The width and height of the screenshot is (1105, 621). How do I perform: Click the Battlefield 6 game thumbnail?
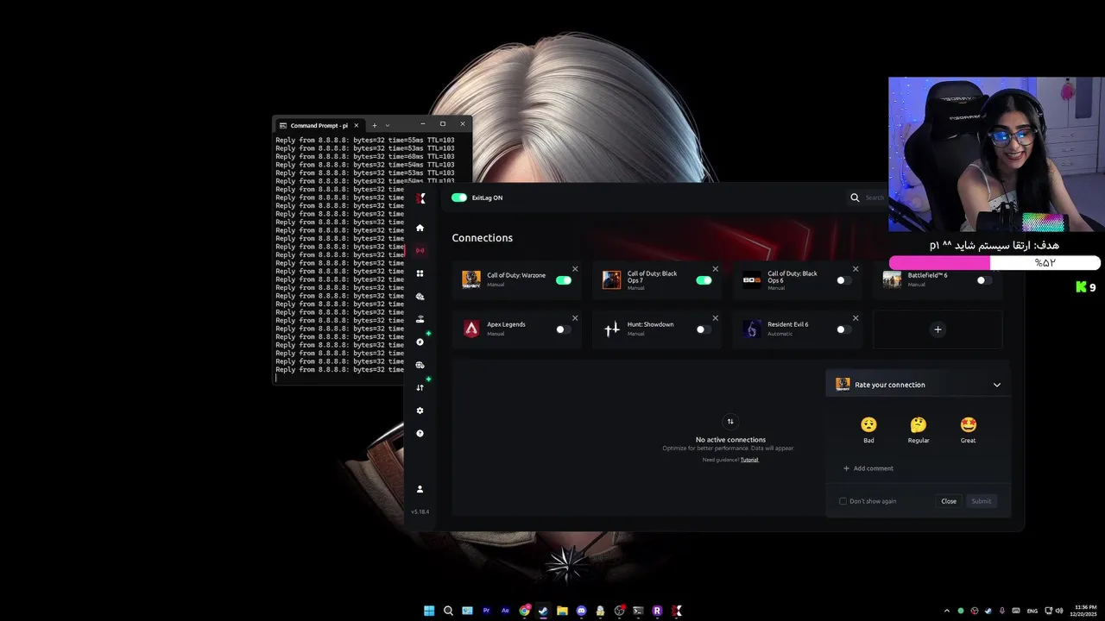coord(892,279)
